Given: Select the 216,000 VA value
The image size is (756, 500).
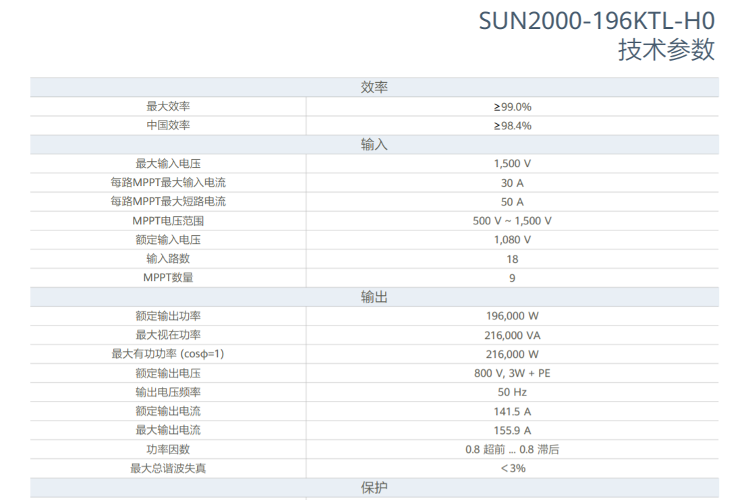Looking at the screenshot, I should 512,336.
